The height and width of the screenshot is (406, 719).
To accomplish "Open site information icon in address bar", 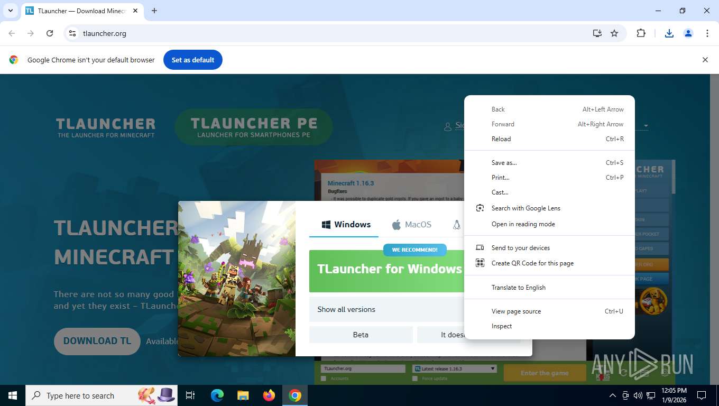I will tap(73, 33).
